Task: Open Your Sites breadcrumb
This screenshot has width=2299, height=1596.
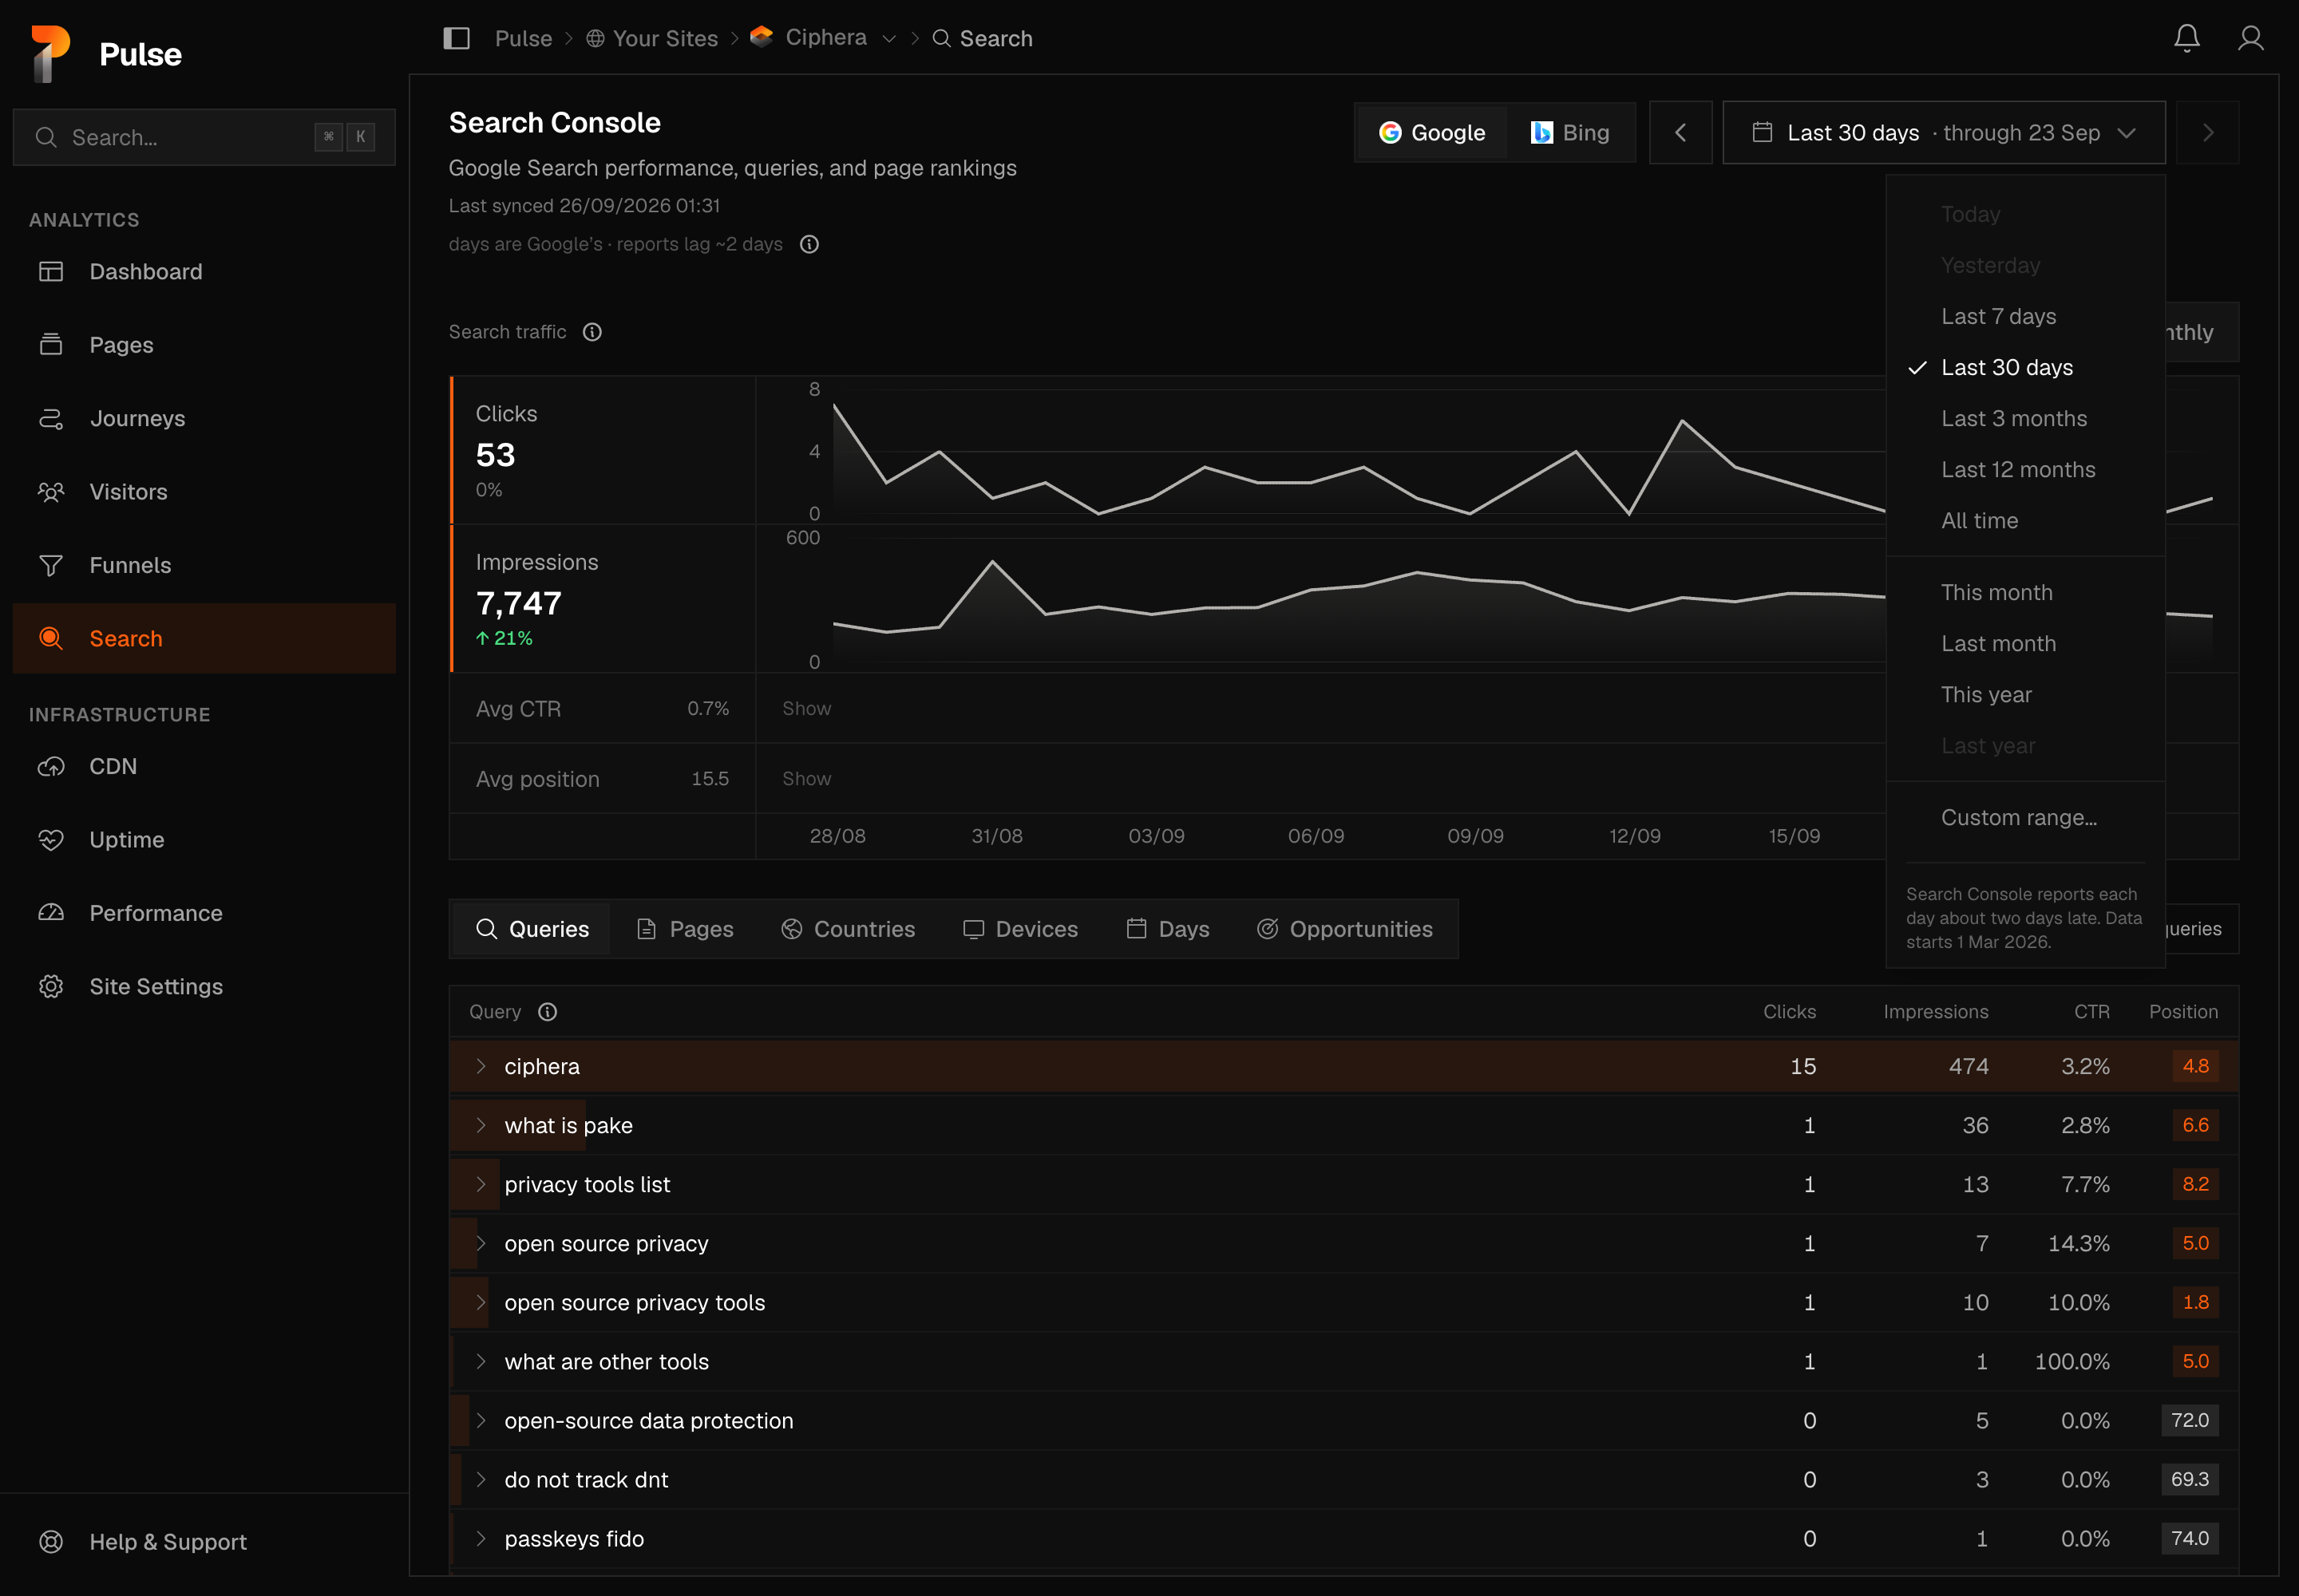Action: [652, 38]
